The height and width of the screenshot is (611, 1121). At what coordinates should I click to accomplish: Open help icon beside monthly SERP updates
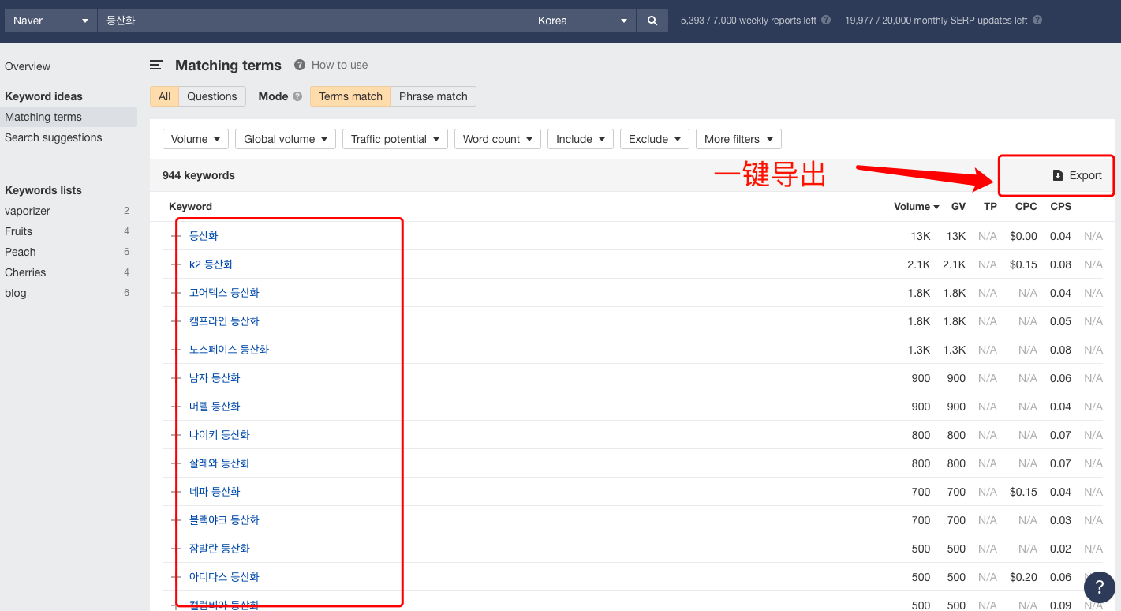(x=1037, y=21)
